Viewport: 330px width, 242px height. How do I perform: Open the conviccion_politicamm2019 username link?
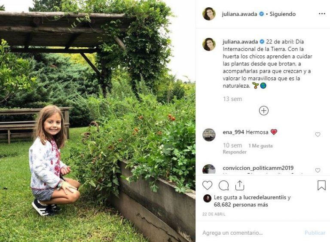[x=258, y=168]
